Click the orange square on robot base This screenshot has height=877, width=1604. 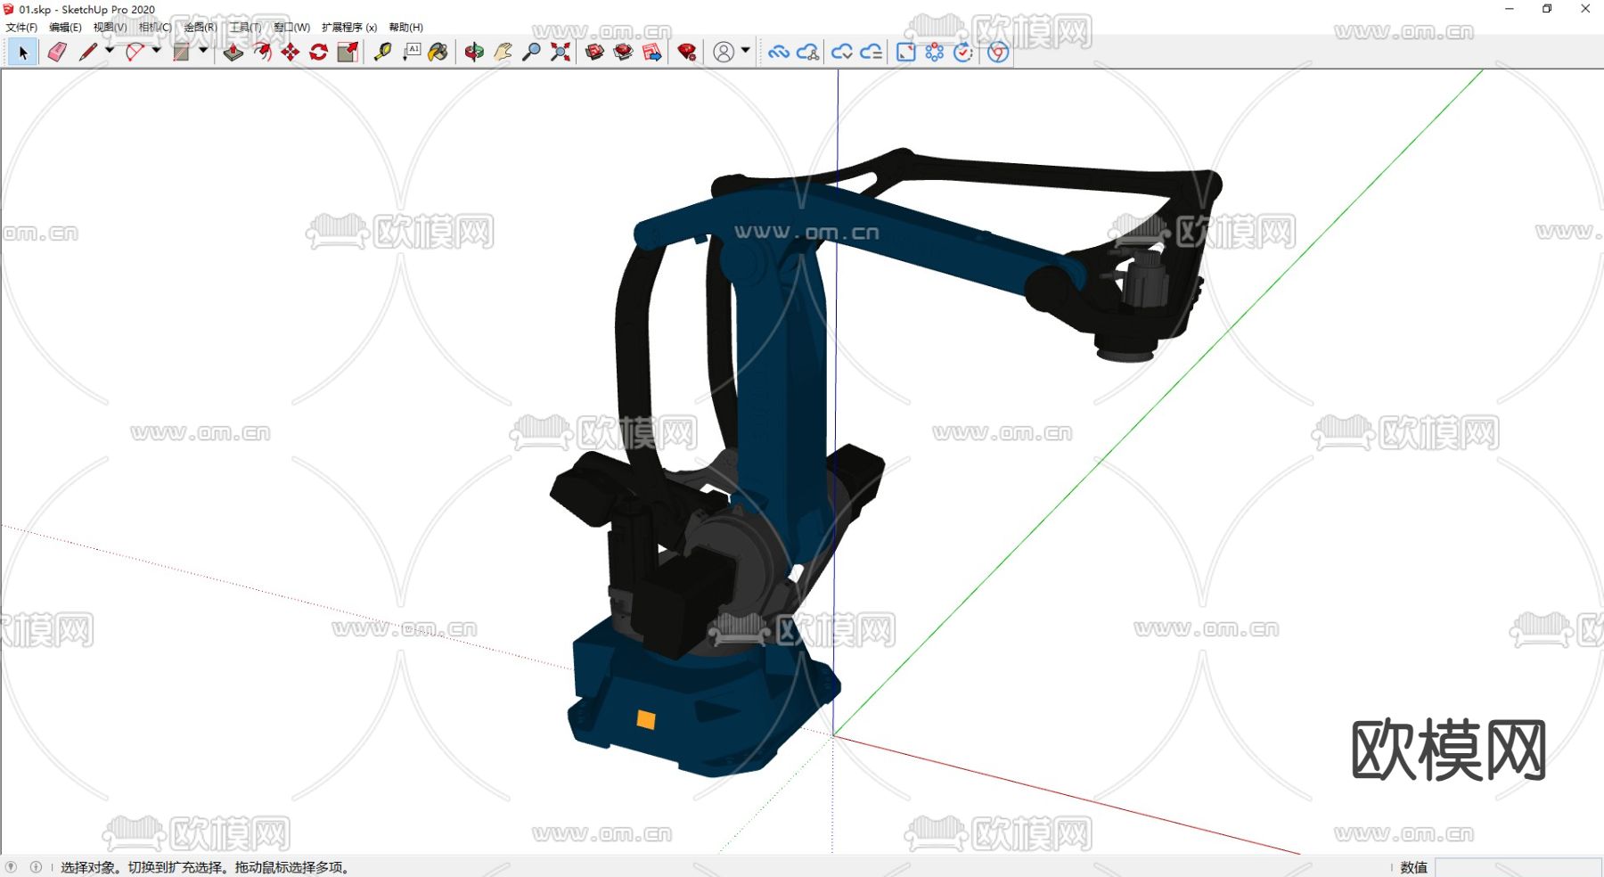646,720
